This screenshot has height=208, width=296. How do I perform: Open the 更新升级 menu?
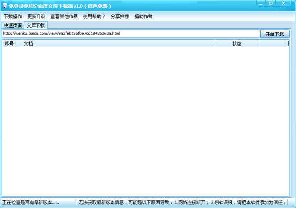[36, 16]
